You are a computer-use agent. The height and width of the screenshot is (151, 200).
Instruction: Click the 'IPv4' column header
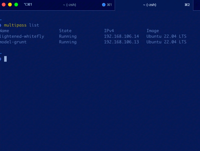109,31
